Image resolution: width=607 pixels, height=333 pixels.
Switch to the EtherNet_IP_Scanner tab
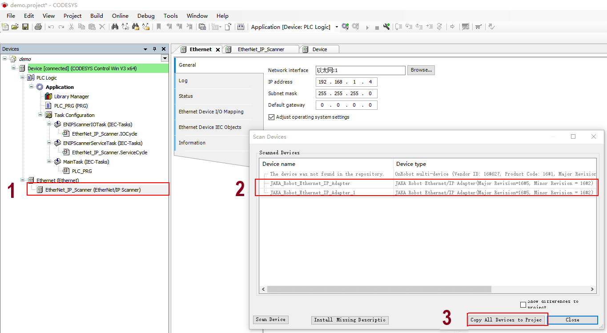point(261,49)
